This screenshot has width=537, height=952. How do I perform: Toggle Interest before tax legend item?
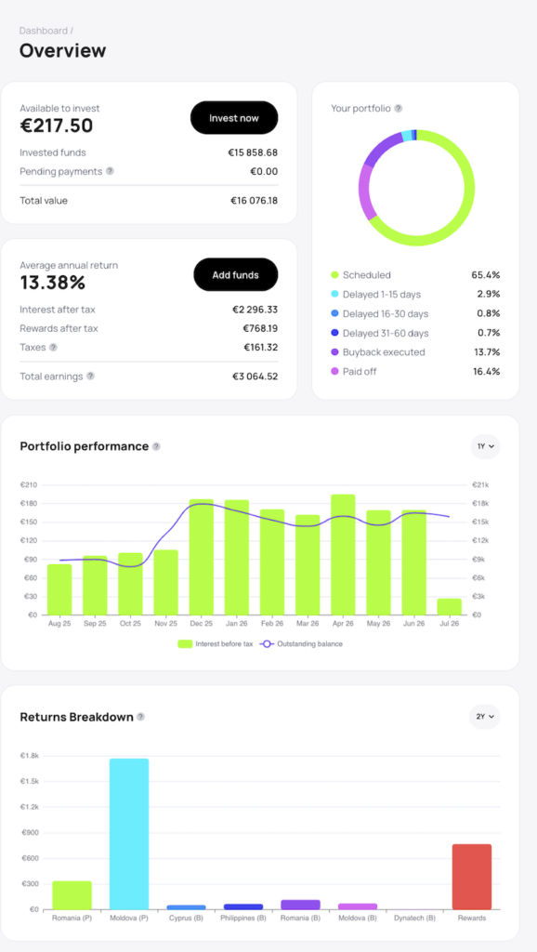tap(216, 643)
